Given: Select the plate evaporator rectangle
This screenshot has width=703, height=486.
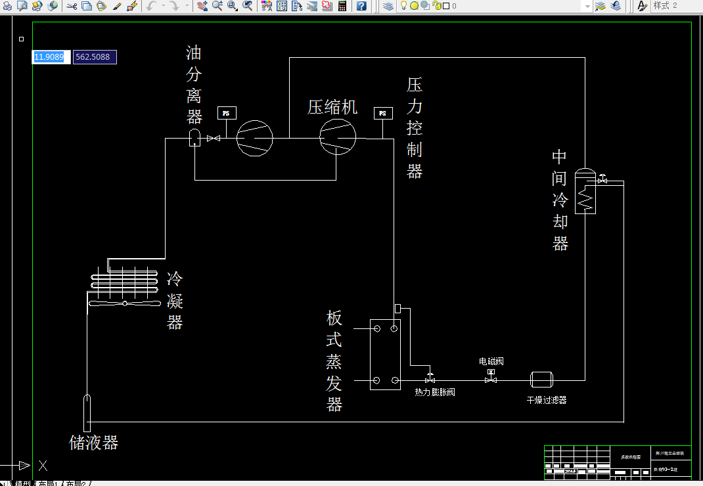Looking at the screenshot, I should tap(385, 354).
